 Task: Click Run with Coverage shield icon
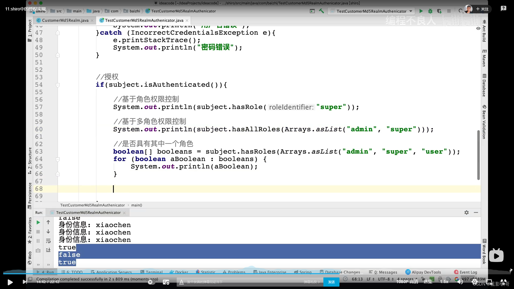click(439, 11)
